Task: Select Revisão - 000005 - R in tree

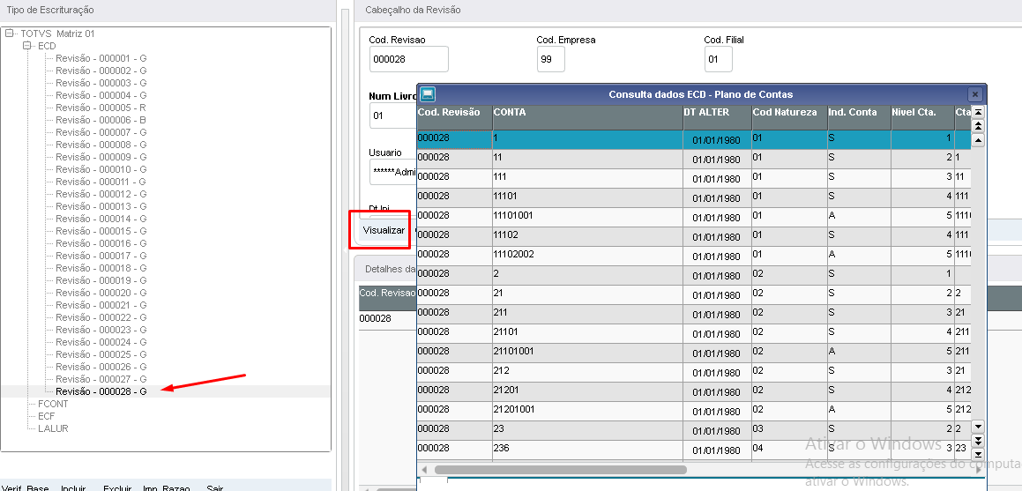Action: (x=101, y=108)
